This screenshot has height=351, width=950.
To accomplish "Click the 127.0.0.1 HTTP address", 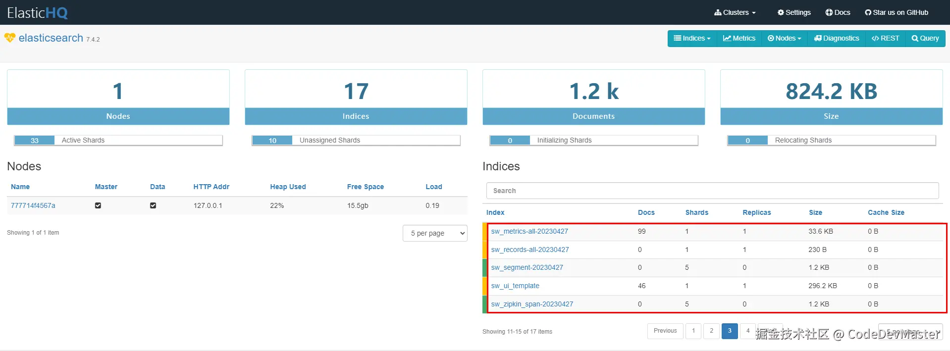I will 208,205.
